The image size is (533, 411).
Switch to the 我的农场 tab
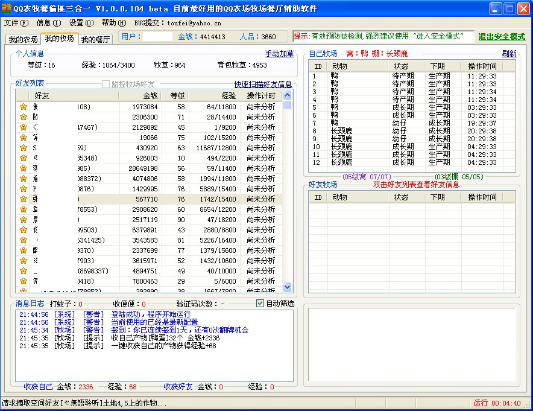23,39
